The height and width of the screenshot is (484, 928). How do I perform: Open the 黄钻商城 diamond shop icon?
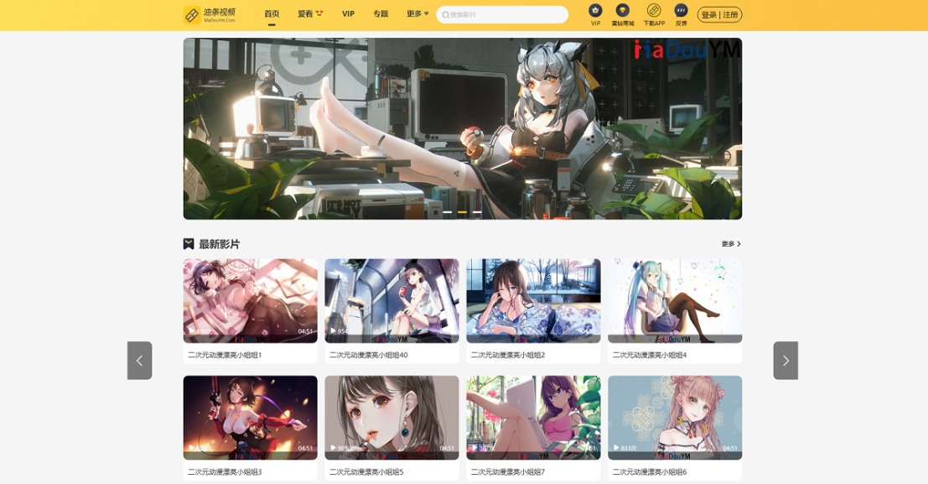pos(622,11)
